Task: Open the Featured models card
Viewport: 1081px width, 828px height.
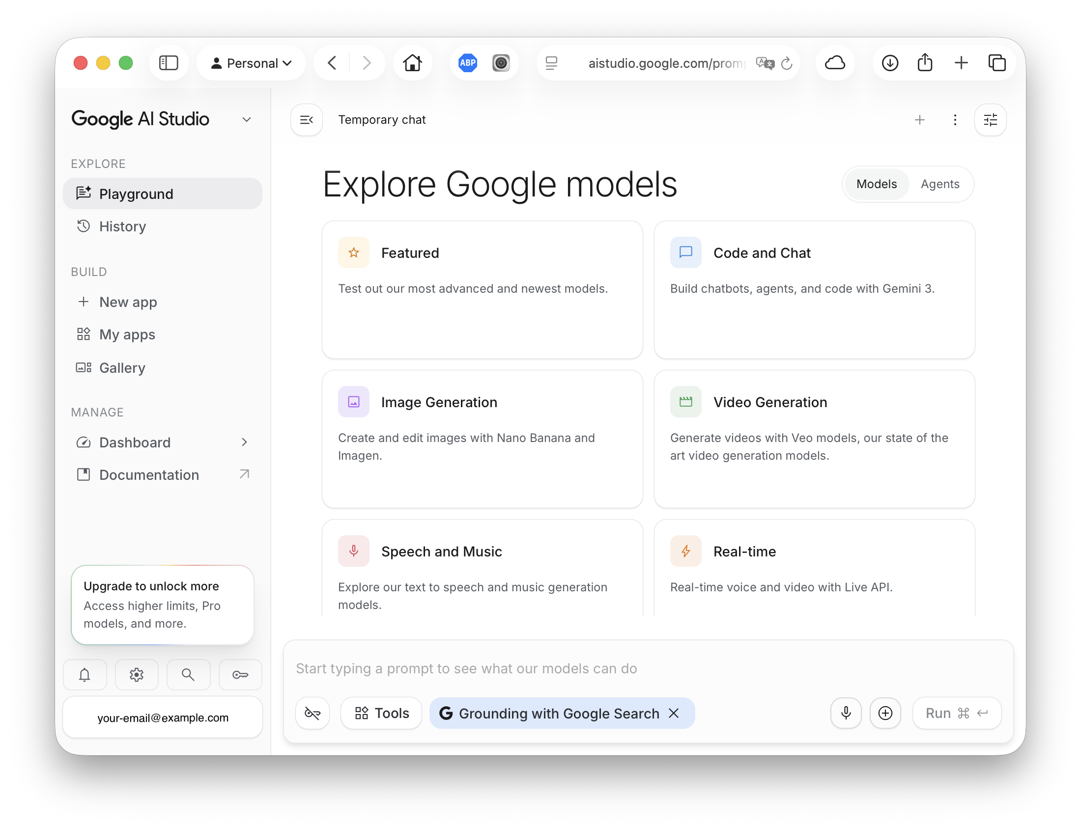Action: [483, 289]
